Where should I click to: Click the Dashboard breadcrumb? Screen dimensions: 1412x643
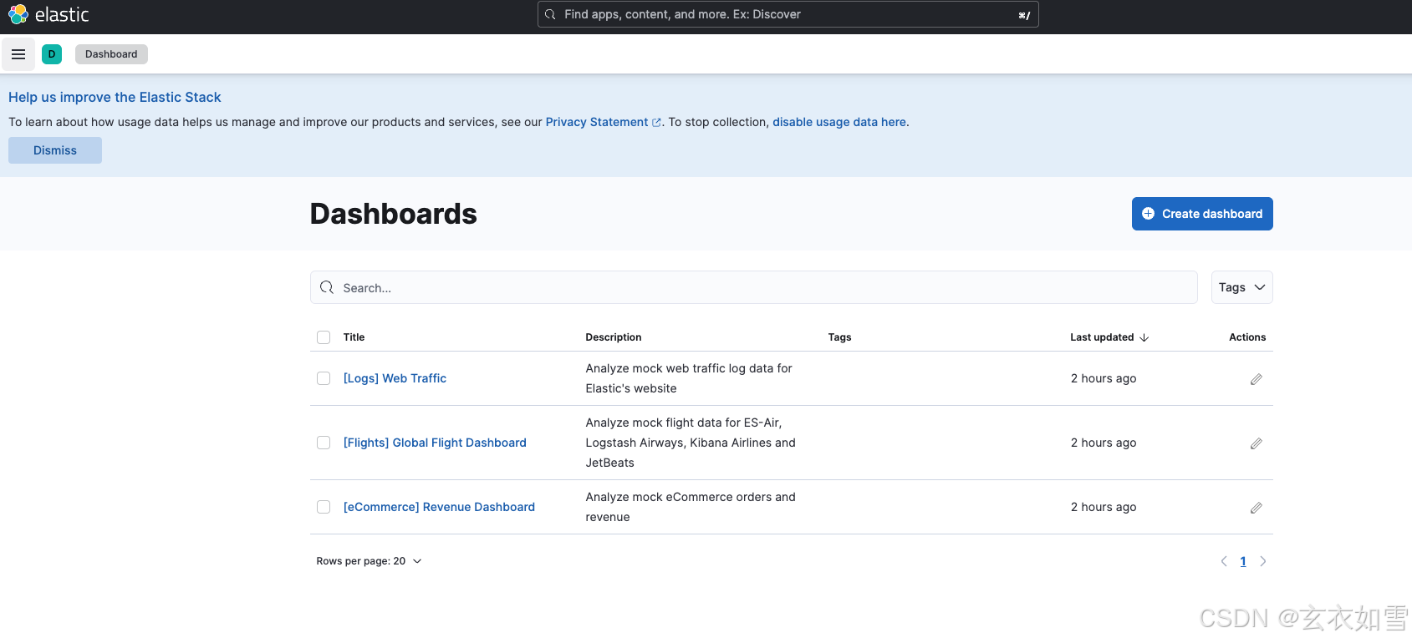click(x=111, y=54)
